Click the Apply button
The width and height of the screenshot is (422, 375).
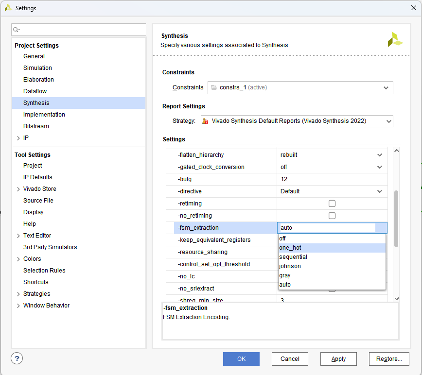(x=338, y=359)
